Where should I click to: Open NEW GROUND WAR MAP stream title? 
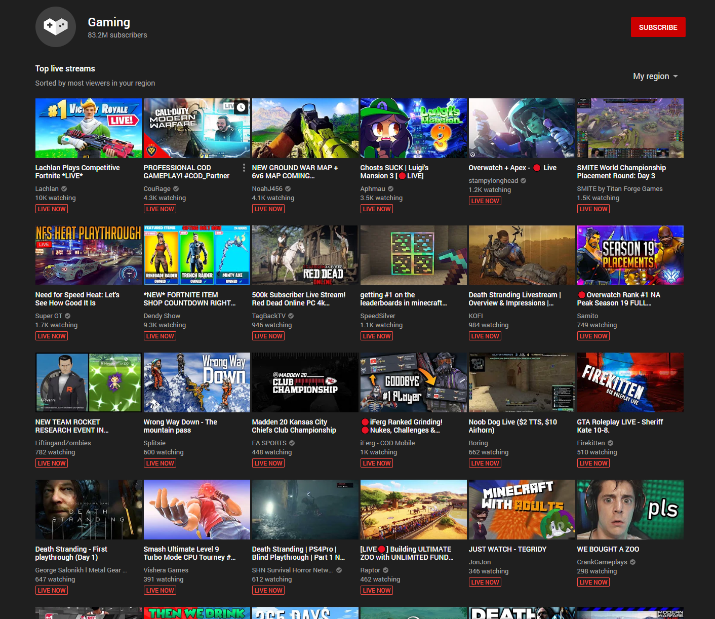pyautogui.click(x=295, y=172)
